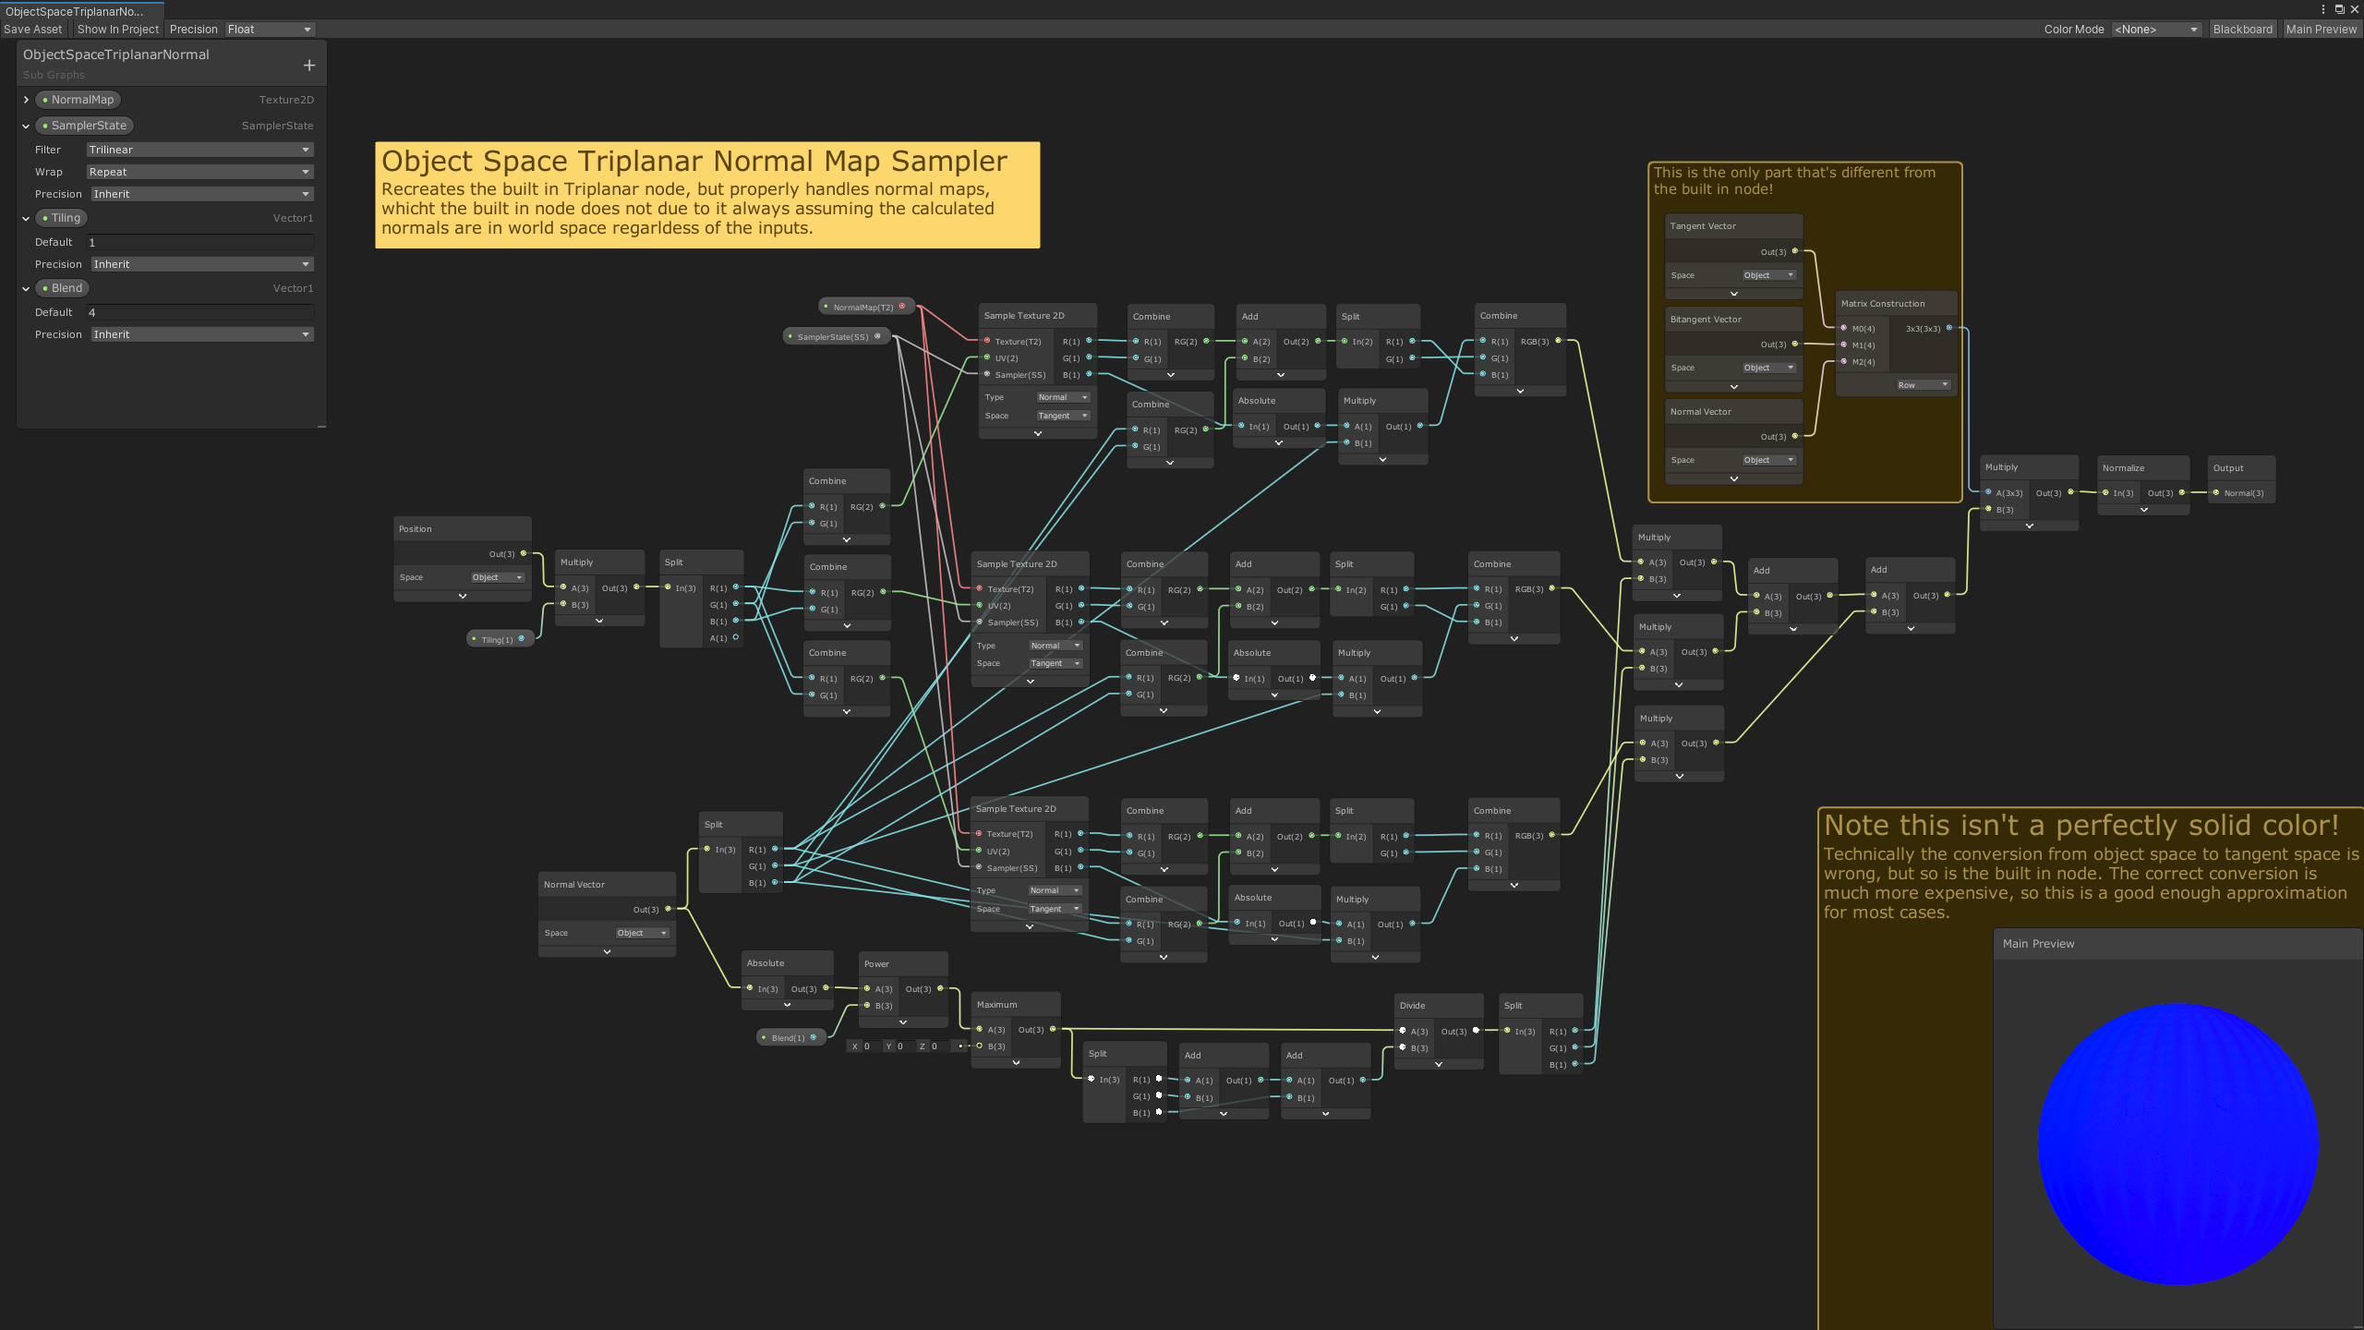Screen dimensions: 2364x1330
Task: Open the Color Mode dropdown
Action: click(2156, 30)
